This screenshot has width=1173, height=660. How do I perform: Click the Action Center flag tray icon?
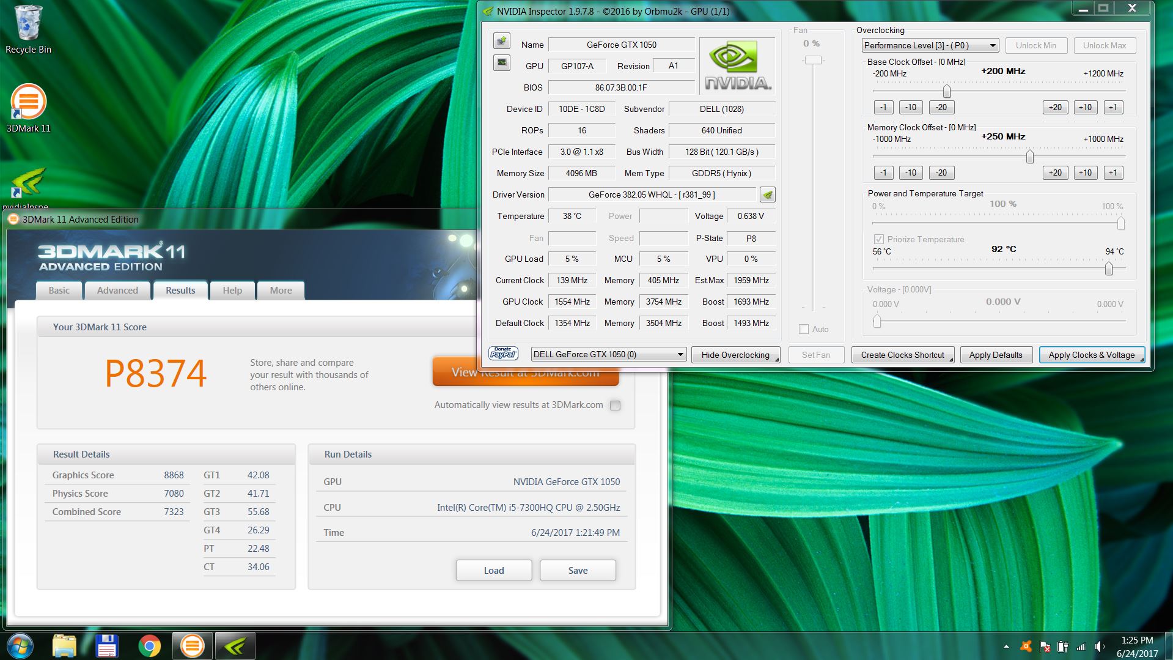(x=1045, y=647)
